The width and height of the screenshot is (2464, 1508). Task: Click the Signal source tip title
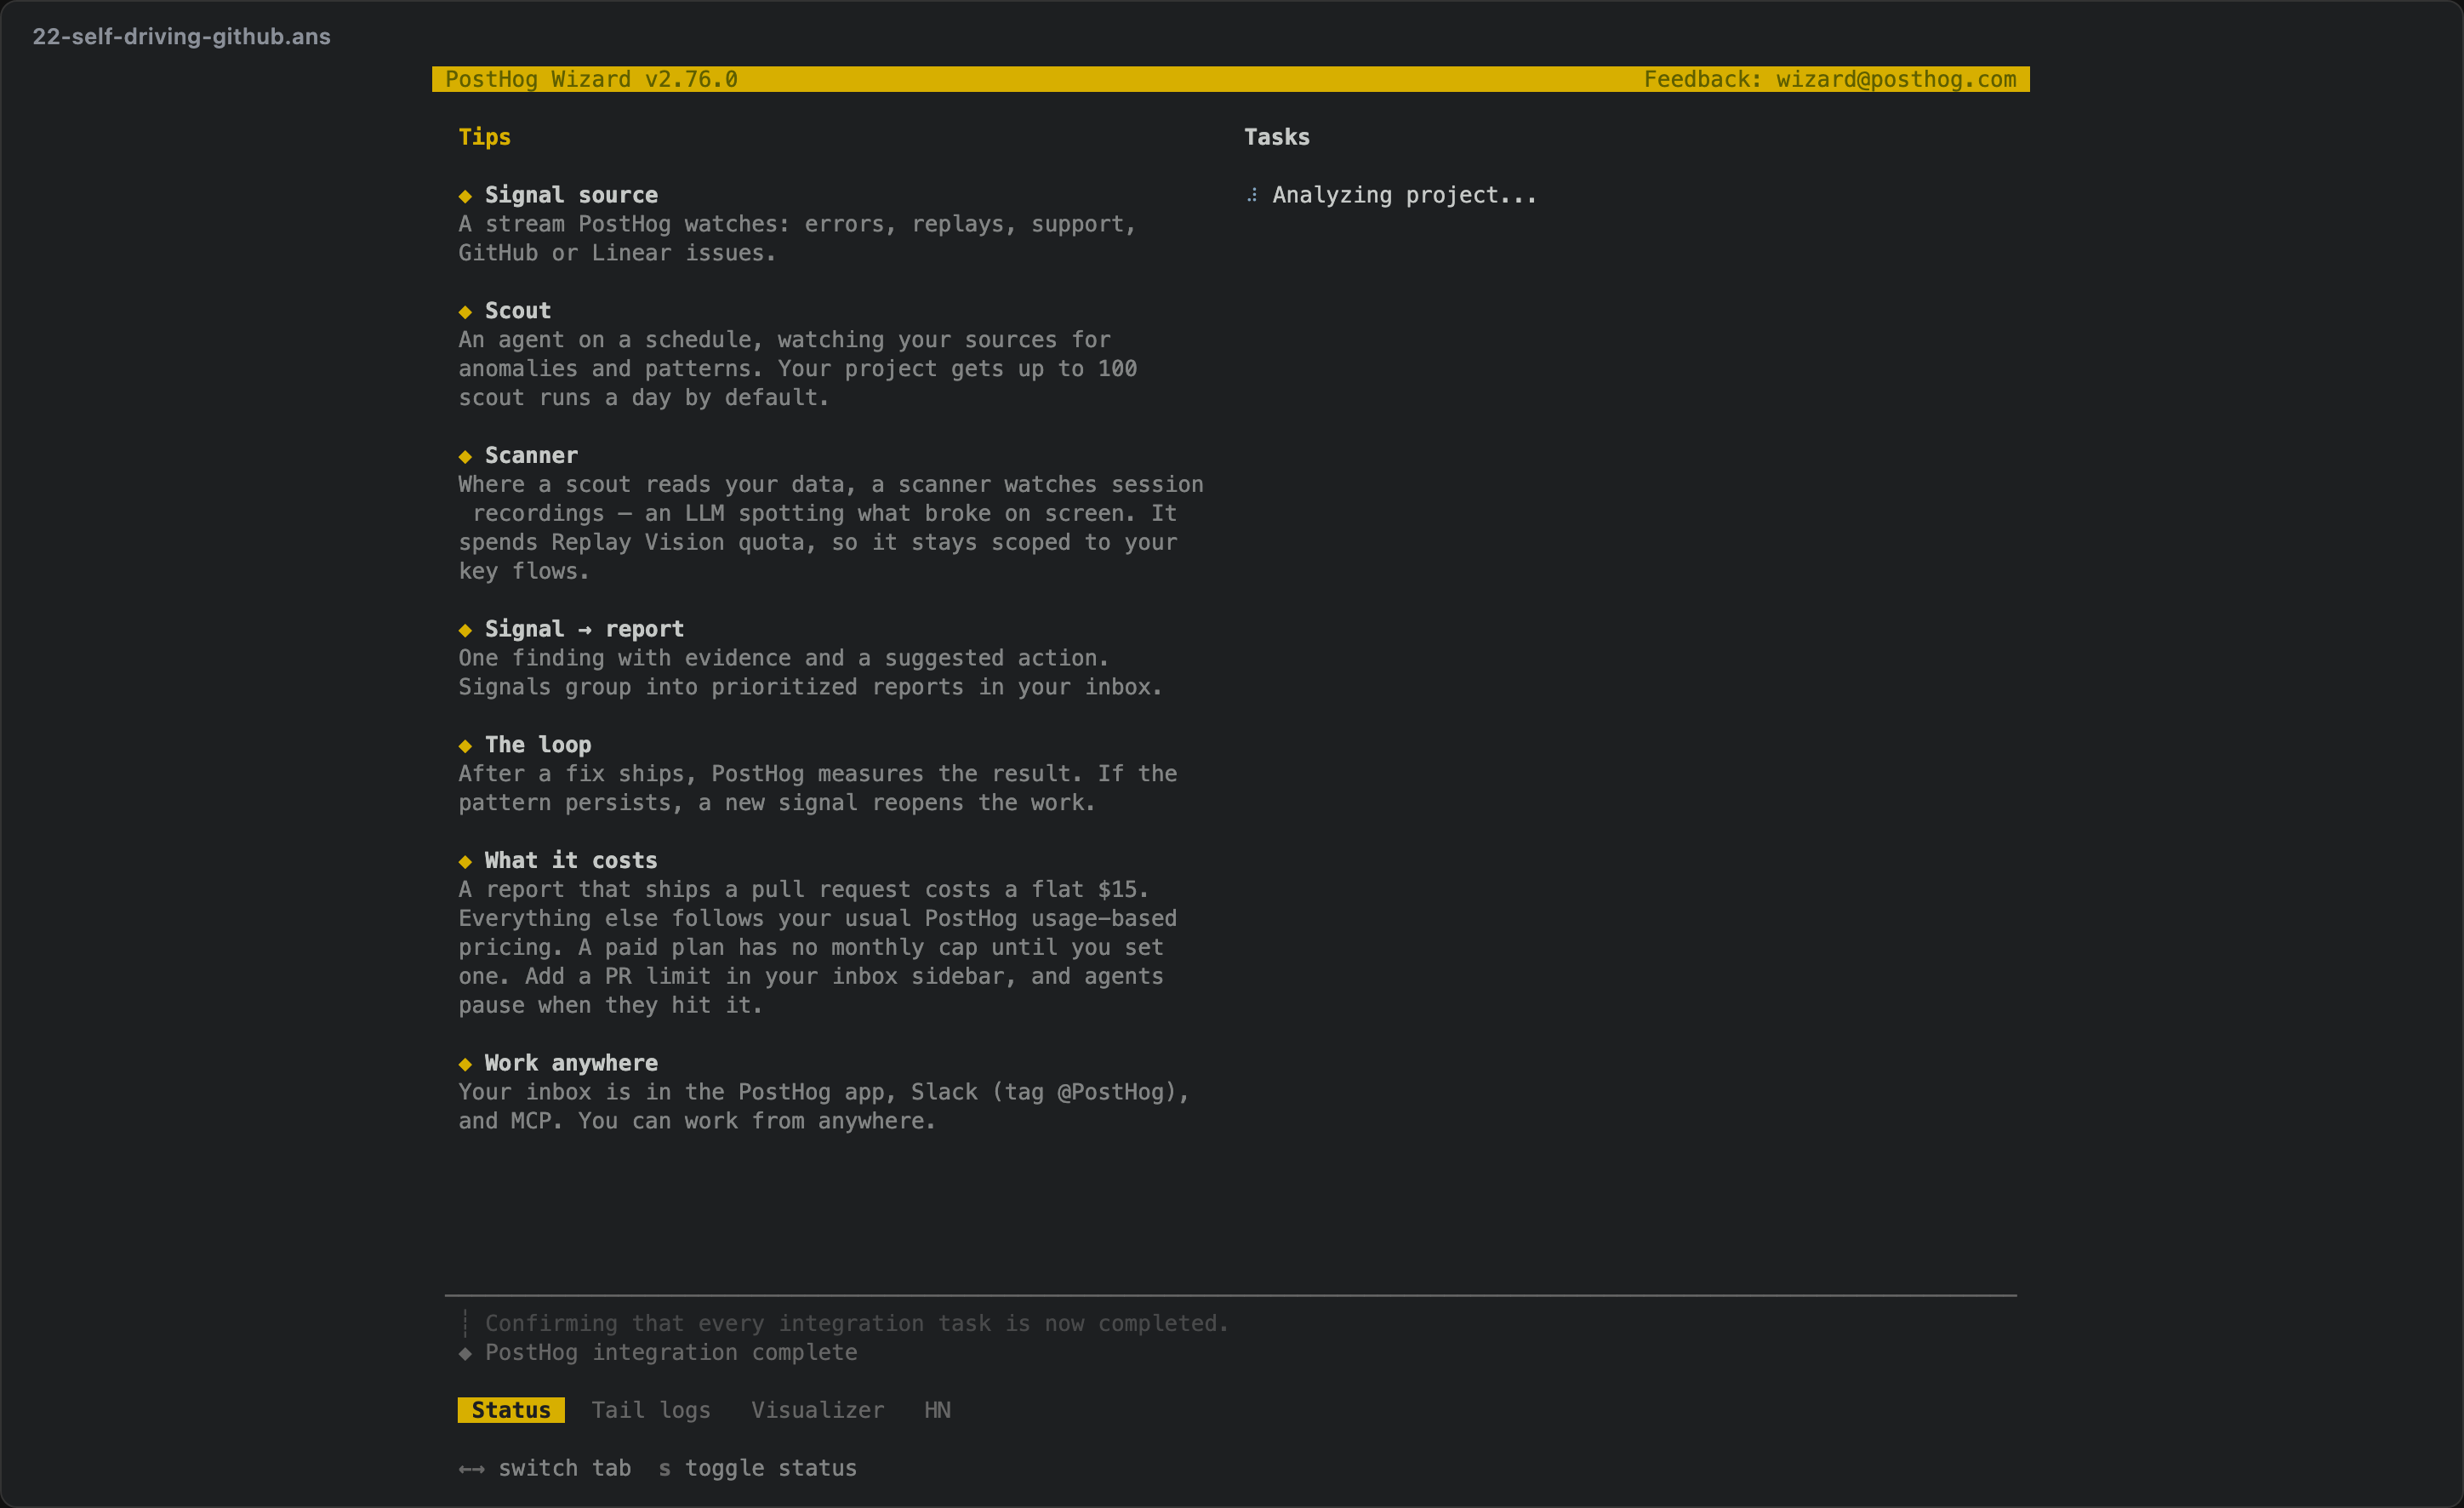571,195
